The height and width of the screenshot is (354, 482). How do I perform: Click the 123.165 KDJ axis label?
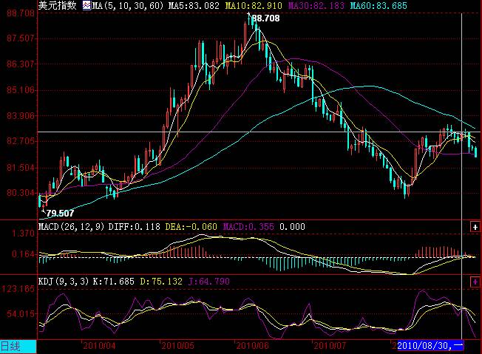coord(18,289)
